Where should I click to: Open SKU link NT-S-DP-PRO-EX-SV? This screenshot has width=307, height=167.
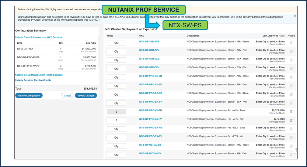[x=151, y=102]
